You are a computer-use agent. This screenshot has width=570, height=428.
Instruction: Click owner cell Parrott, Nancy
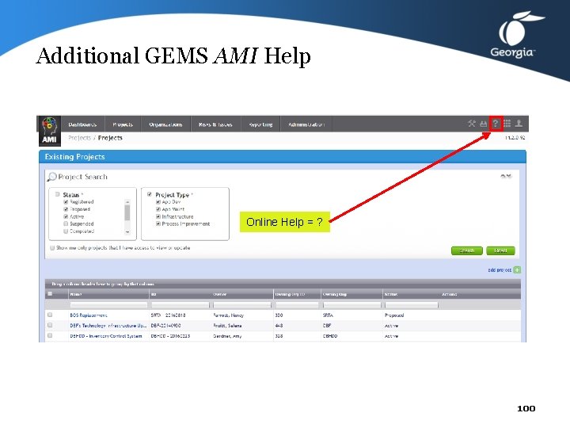[x=228, y=315]
